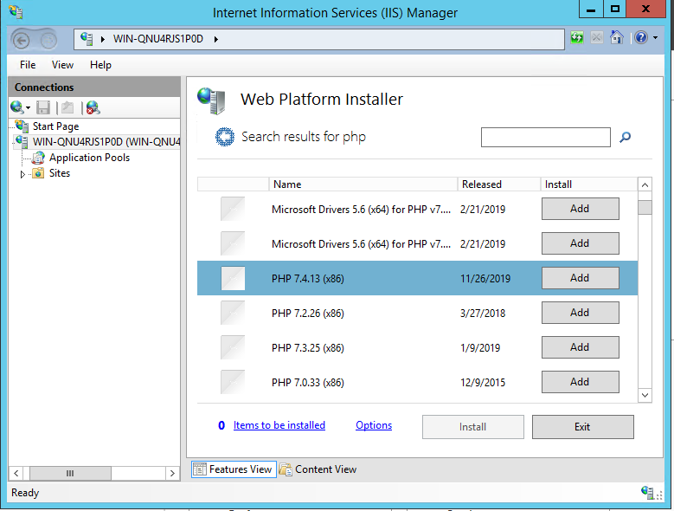The height and width of the screenshot is (511, 674).
Task: Click the spinning search results icon
Action: (225, 137)
